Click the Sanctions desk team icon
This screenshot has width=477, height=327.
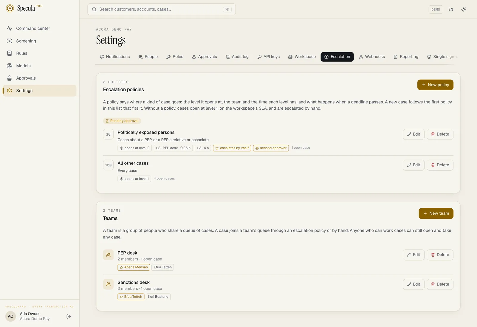[108, 284]
